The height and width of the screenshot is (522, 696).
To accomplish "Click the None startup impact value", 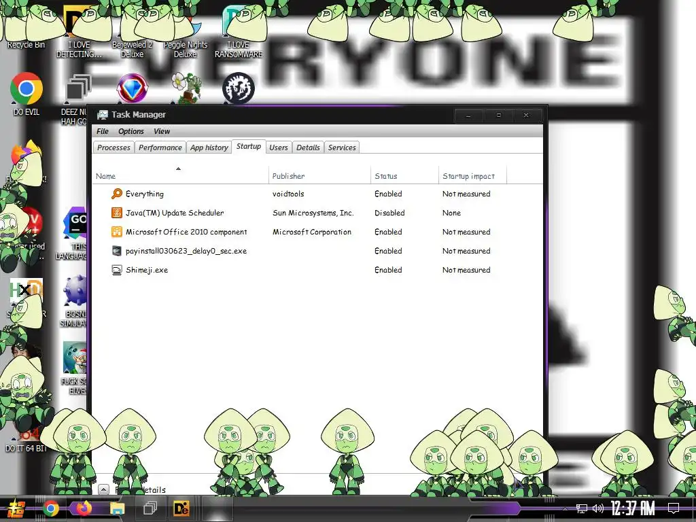I will 451,213.
